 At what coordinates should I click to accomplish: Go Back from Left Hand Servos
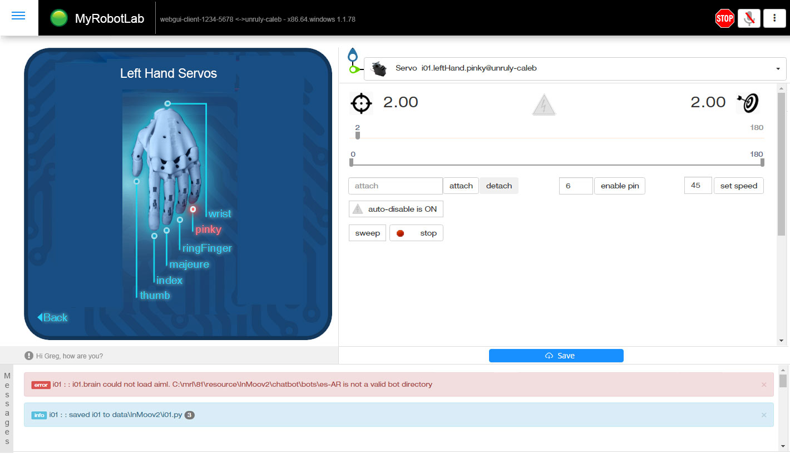click(52, 317)
